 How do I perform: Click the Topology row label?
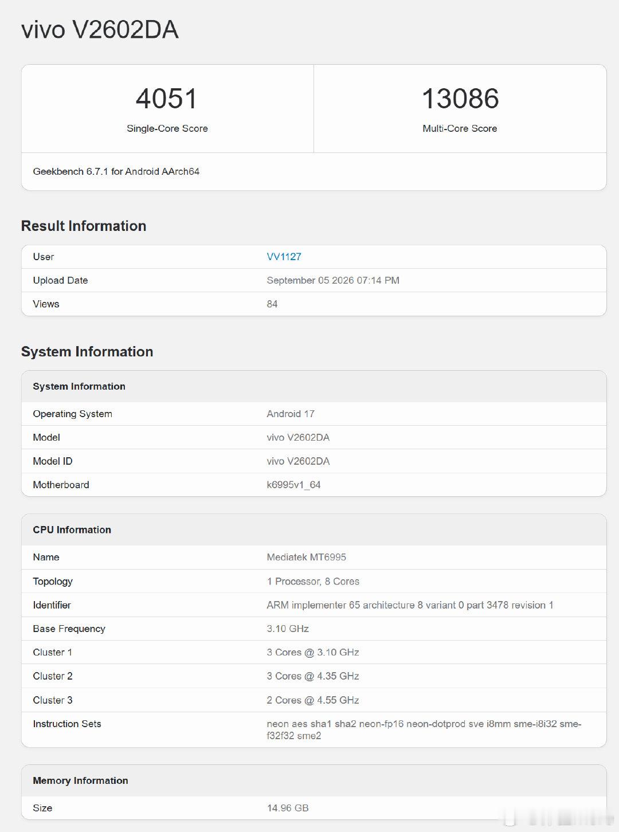point(53,581)
